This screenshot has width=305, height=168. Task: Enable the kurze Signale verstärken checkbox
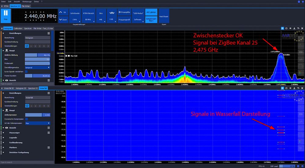[26, 71]
